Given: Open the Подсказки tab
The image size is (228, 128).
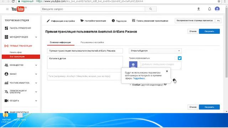Looking at the screenshot, I should tap(119, 21).
